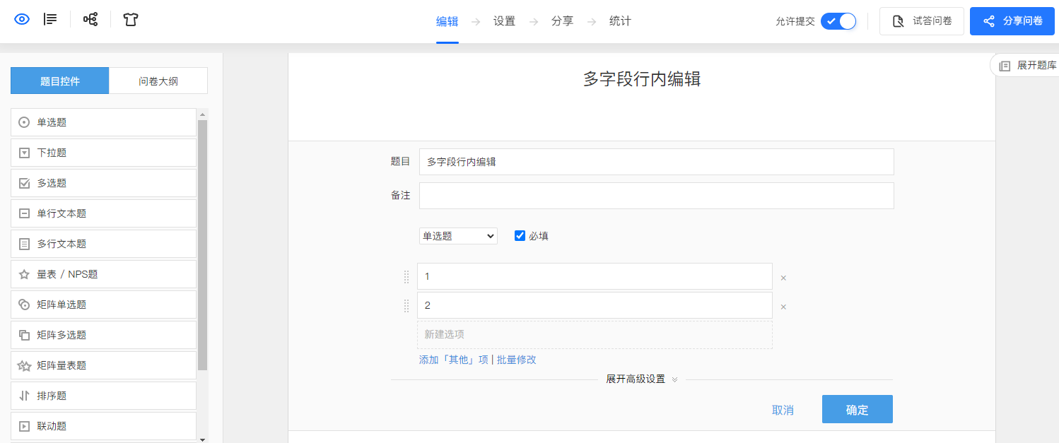Click the 批量修改 link
1059x443 pixels.
(x=517, y=360)
